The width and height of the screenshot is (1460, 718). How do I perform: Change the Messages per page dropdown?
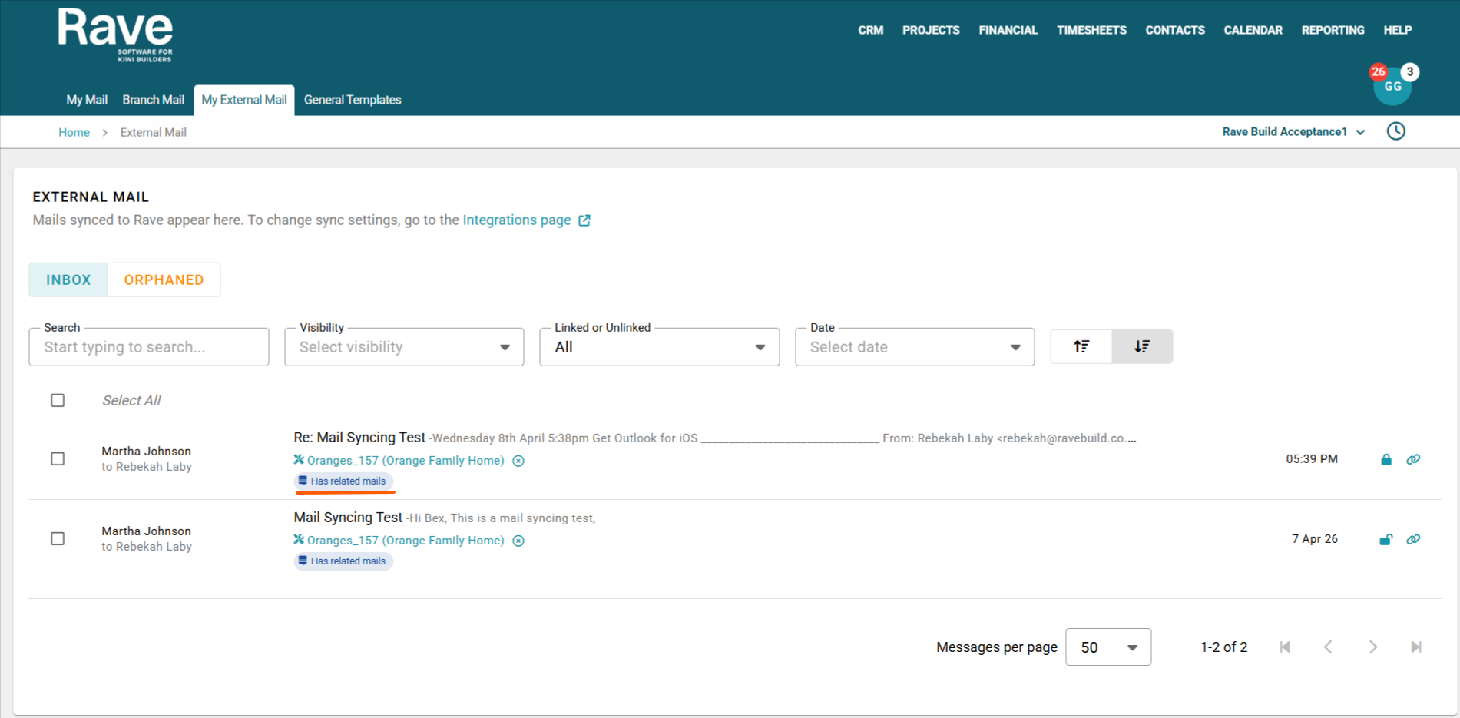click(x=1108, y=647)
